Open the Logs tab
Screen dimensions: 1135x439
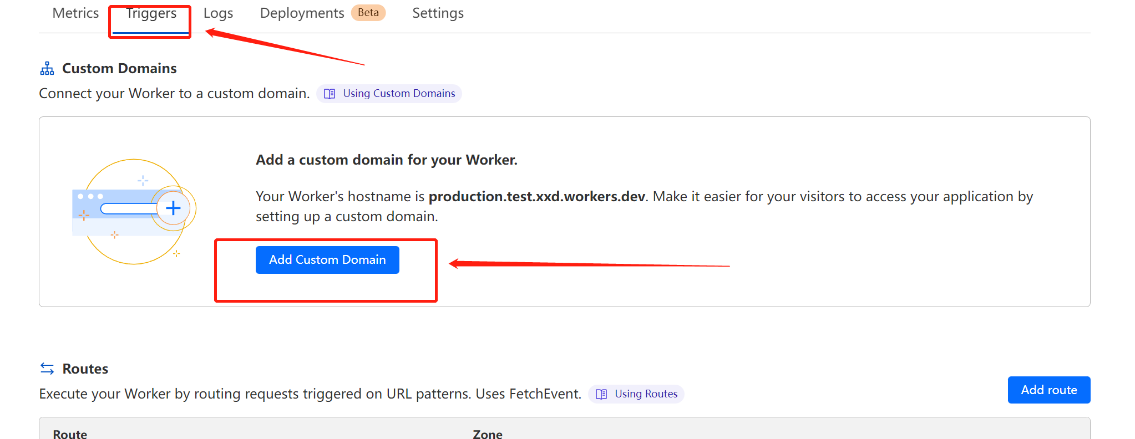218,13
